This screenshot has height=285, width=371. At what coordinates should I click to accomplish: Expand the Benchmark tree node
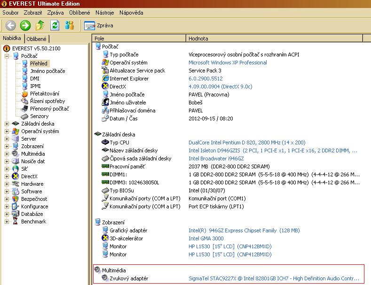click(7, 222)
